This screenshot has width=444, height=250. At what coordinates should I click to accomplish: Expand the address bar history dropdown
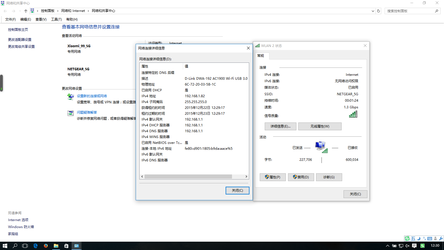(x=373, y=11)
